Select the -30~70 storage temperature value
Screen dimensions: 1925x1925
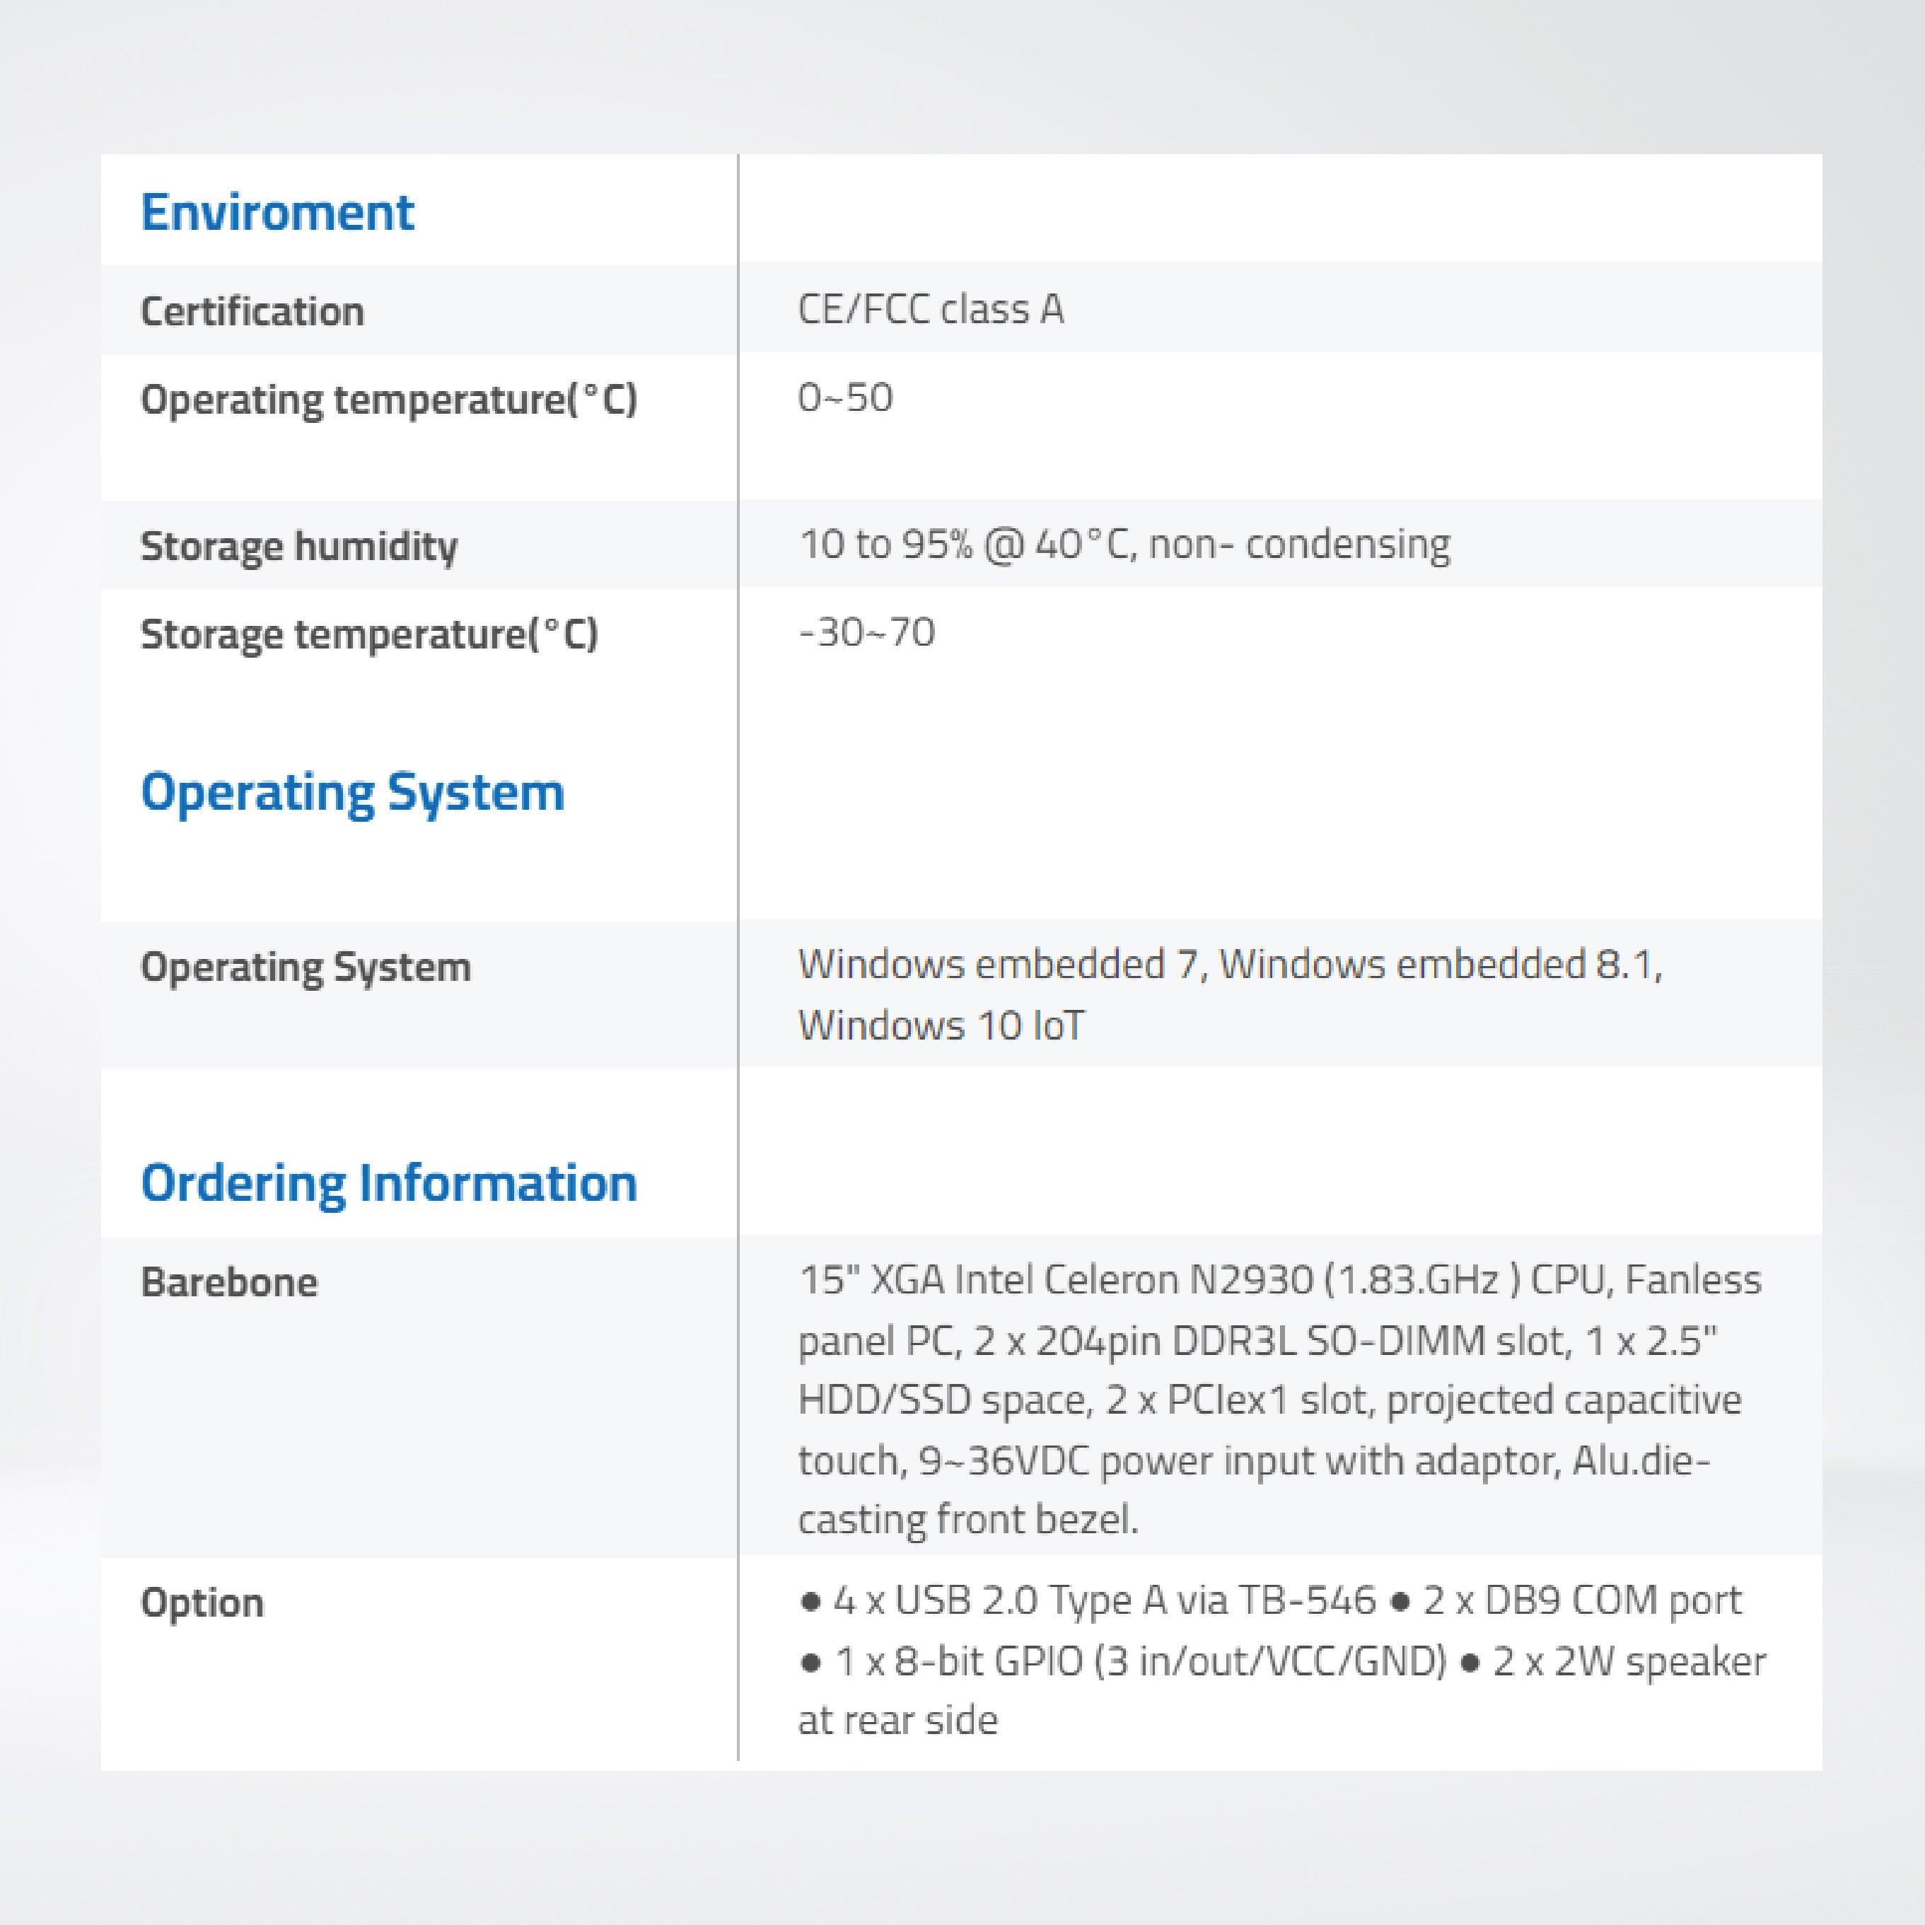click(867, 632)
